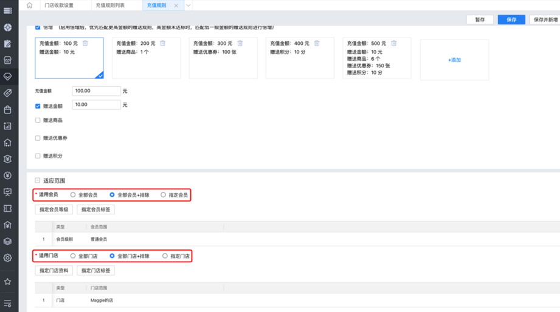Enable the 赠送商品 checkbox
The width and height of the screenshot is (560, 312).
tap(38, 120)
